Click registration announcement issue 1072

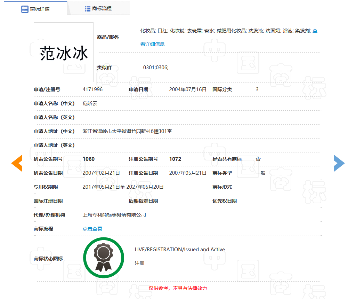click(x=175, y=159)
